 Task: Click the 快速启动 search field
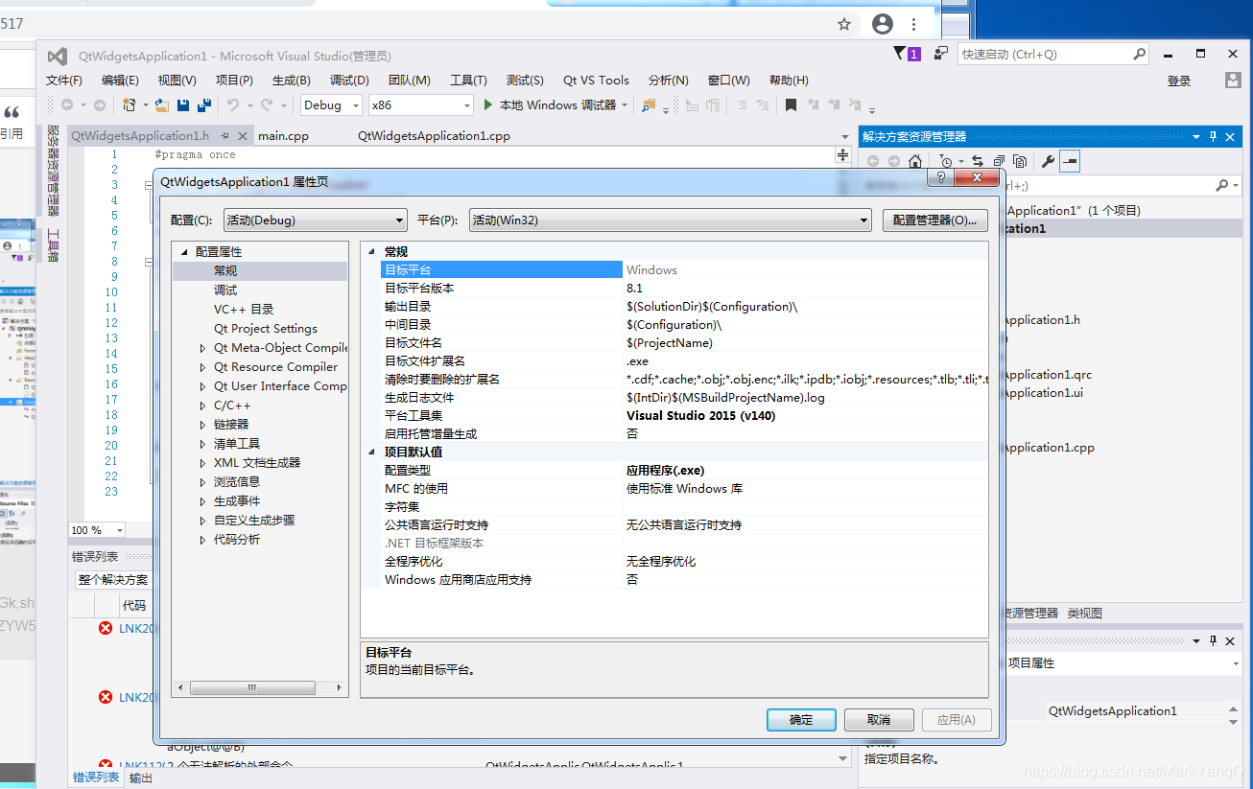1053,54
